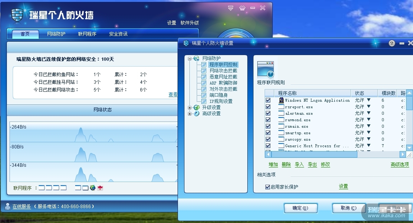Switch to the 安全资讯 tab

[x=118, y=34]
